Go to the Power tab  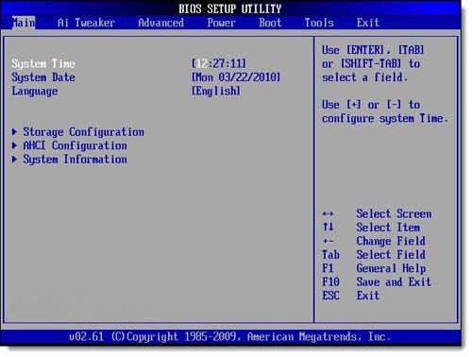pos(221,23)
